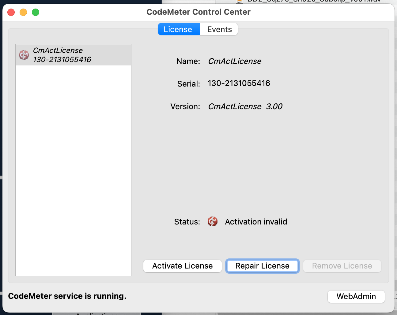The width and height of the screenshot is (397, 315).
Task: Click the CmActLicense icon in the license list
Action: pyautogui.click(x=24, y=55)
